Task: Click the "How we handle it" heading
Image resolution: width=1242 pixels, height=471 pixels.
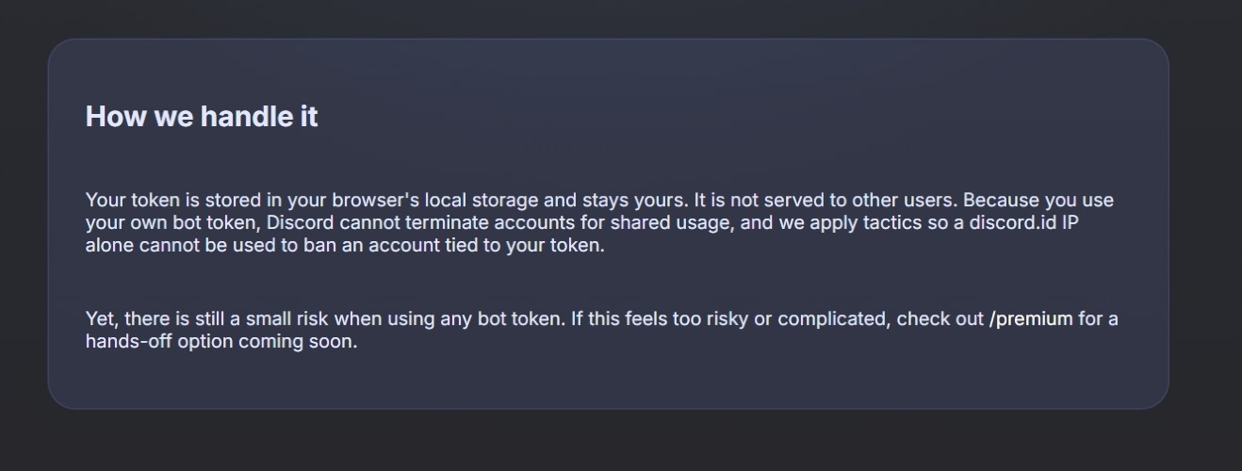Action: [x=202, y=117]
